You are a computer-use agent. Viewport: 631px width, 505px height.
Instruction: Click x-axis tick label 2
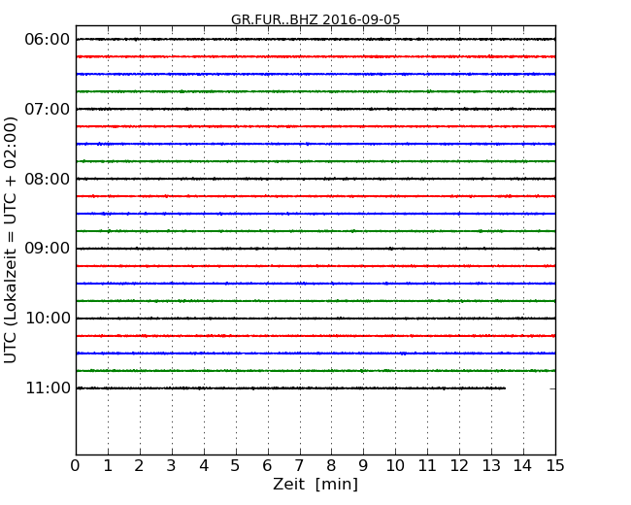click(x=139, y=465)
